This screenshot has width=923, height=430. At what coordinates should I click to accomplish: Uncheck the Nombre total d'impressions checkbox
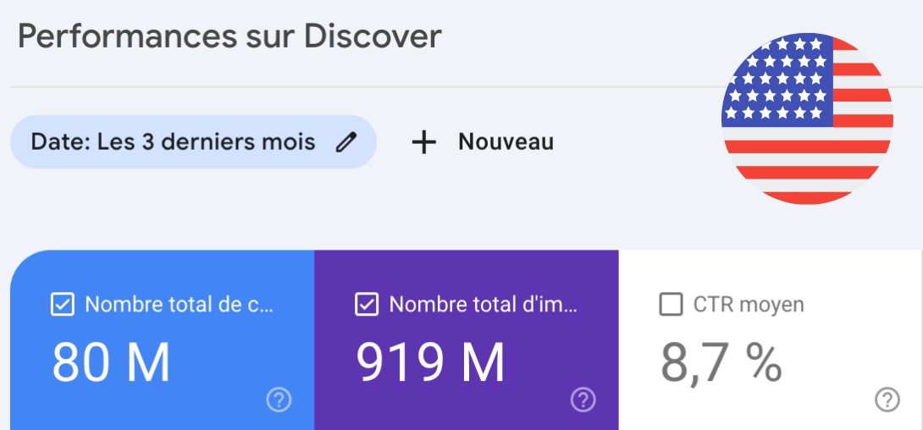coord(367,305)
